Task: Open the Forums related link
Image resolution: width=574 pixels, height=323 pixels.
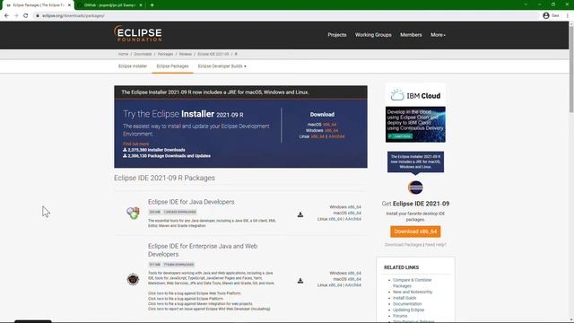Action: click(x=400, y=316)
